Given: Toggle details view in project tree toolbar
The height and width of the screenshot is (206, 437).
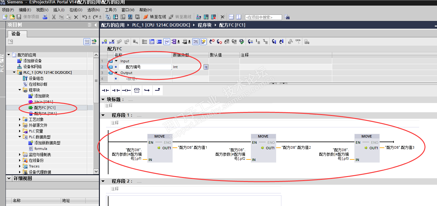Looking at the screenshot, I should [87, 42].
